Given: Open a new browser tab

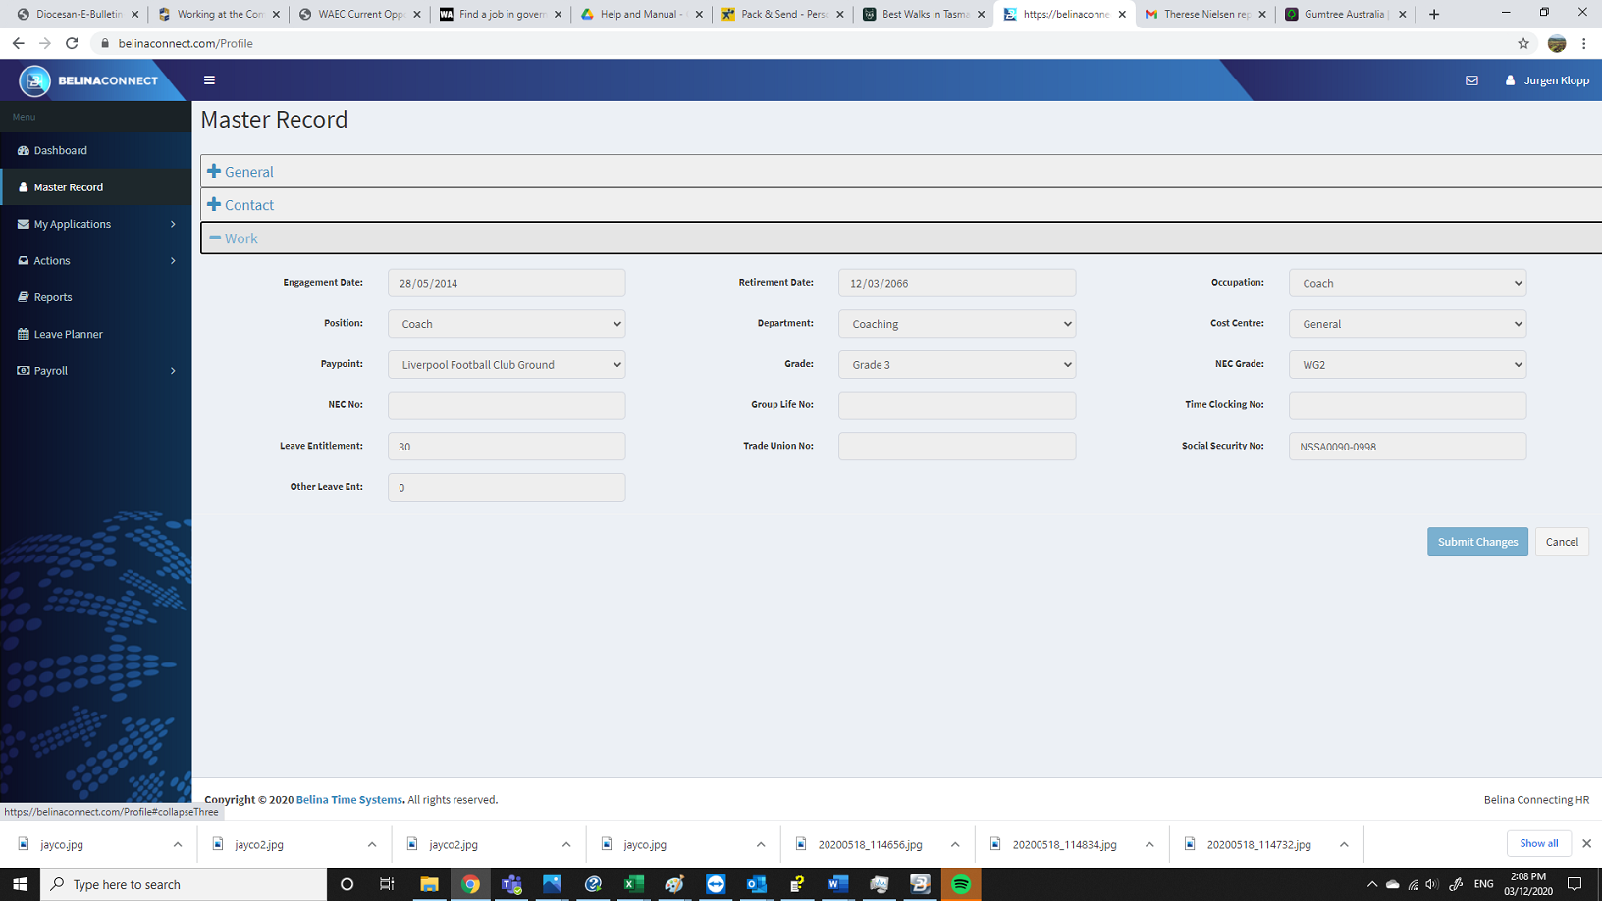Looking at the screenshot, I should pos(1434,14).
